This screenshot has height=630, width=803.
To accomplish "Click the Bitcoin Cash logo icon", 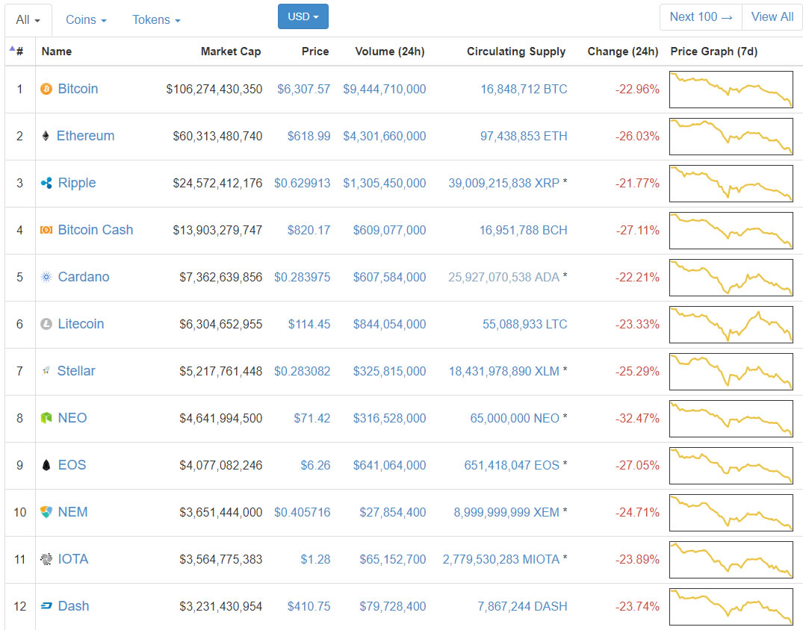I will point(45,230).
